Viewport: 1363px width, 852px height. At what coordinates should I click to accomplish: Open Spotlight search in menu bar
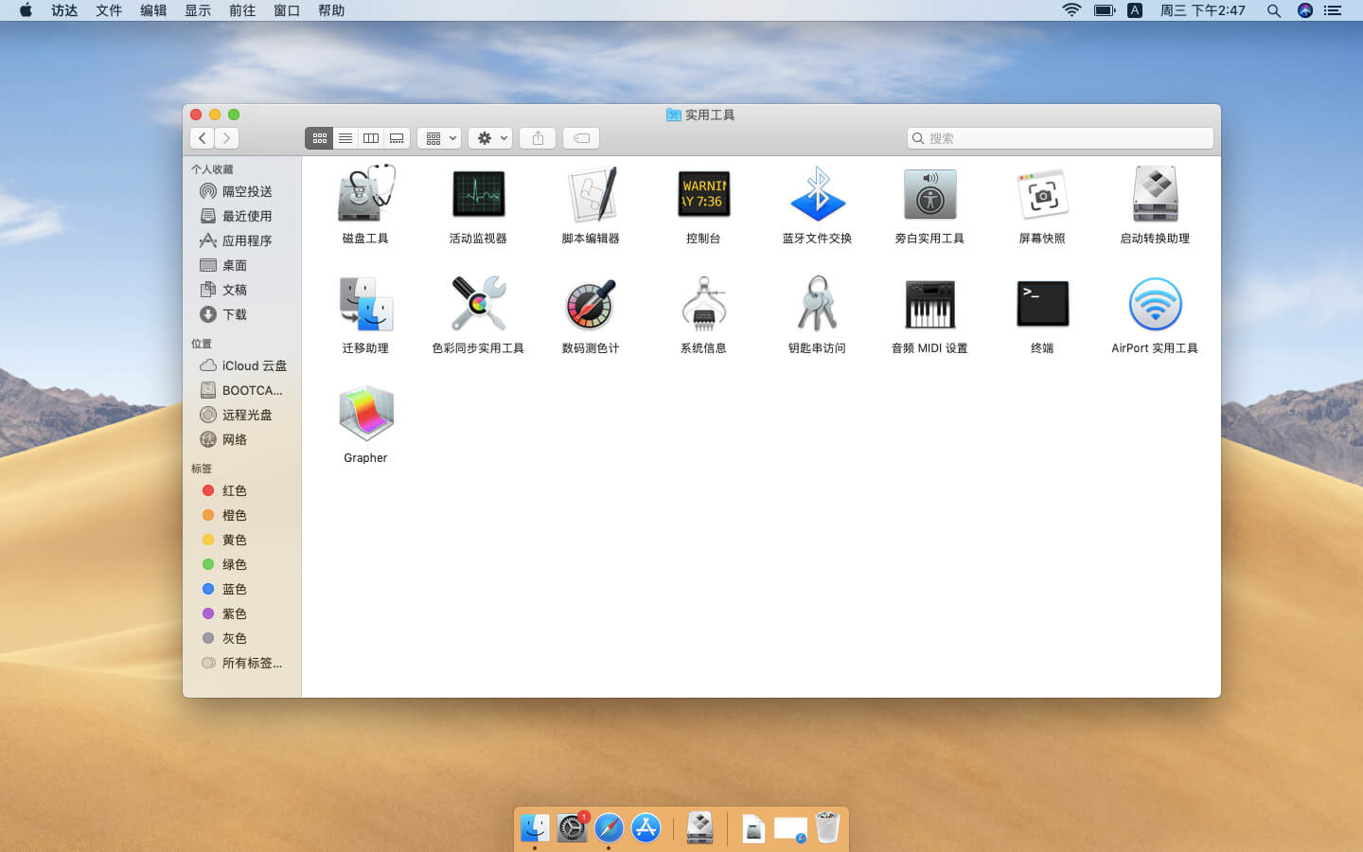pyautogui.click(x=1274, y=10)
